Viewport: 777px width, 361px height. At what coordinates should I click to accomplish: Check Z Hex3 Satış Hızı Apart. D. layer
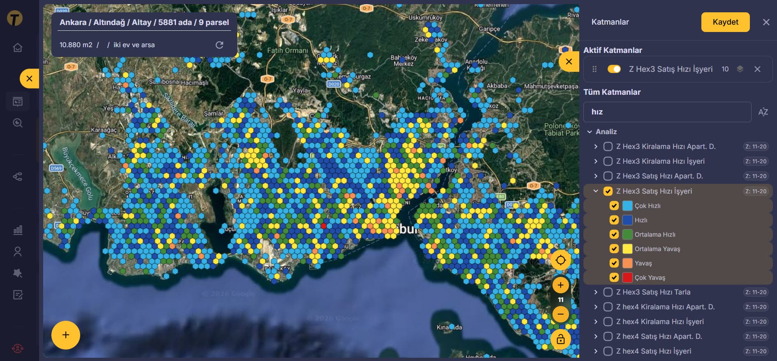click(x=608, y=176)
